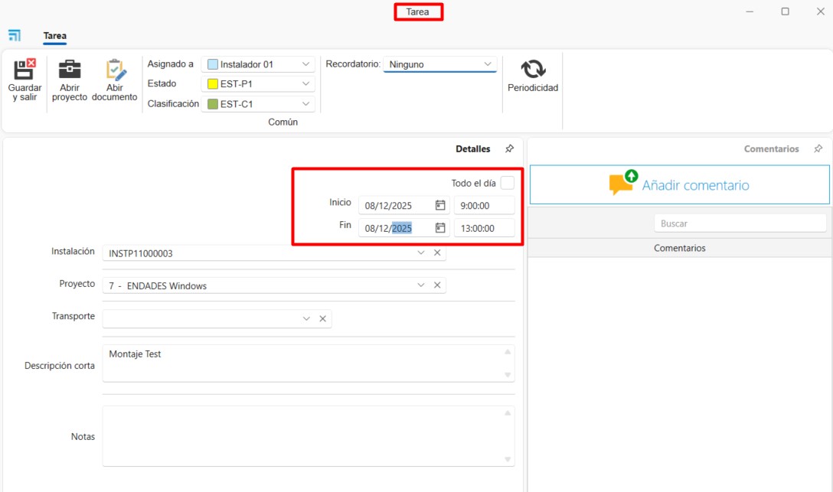Expand the Estado dropdown

pyautogui.click(x=306, y=84)
